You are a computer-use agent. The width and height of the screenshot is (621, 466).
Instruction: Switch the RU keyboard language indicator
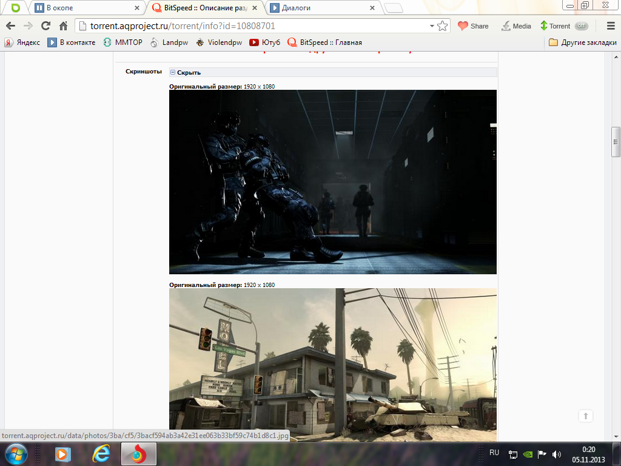[494, 453]
